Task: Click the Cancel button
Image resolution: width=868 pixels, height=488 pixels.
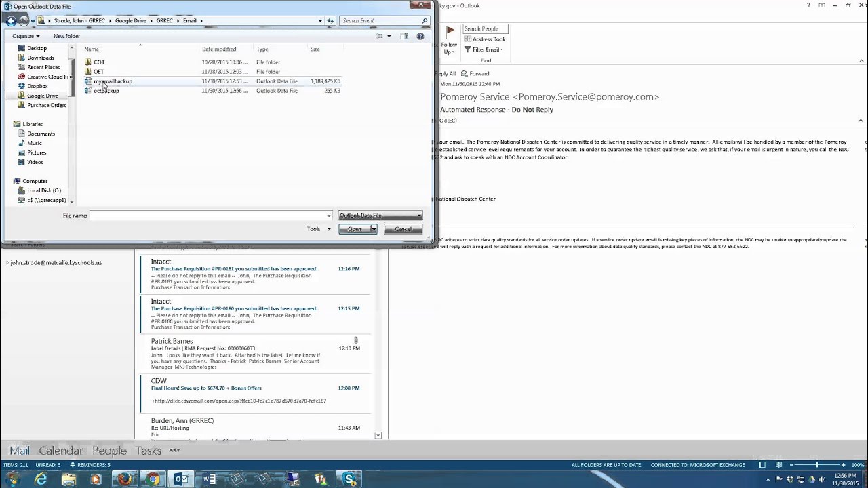Action: (x=403, y=229)
